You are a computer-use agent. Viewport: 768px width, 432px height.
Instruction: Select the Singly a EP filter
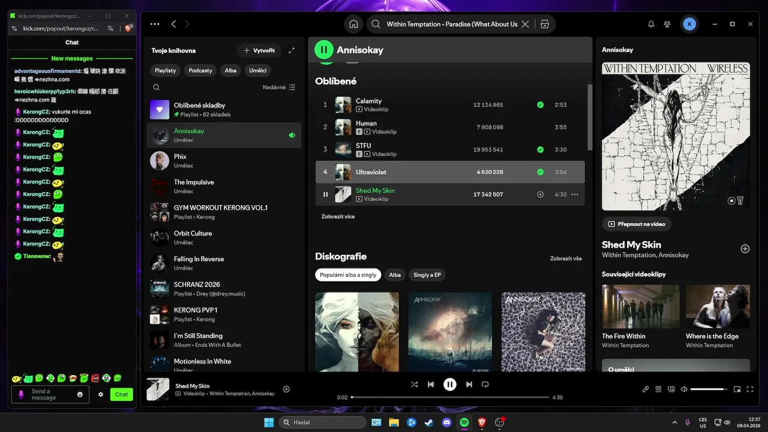(x=427, y=275)
